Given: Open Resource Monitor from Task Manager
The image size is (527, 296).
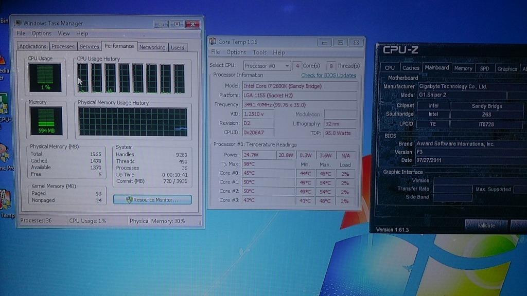Looking at the screenshot, I should pyautogui.click(x=152, y=199).
